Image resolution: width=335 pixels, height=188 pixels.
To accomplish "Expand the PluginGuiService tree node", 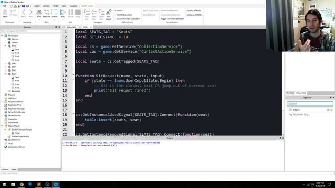I will 2,102.
